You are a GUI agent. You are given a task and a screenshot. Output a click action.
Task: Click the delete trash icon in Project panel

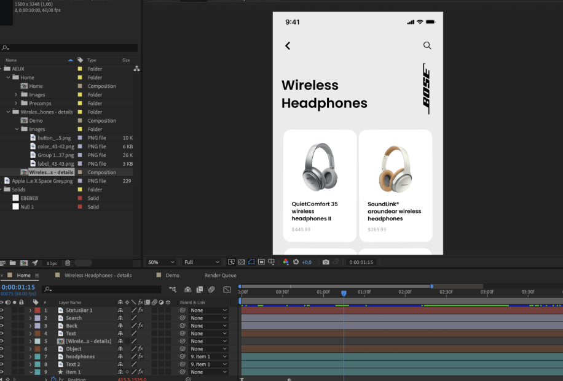click(x=68, y=263)
